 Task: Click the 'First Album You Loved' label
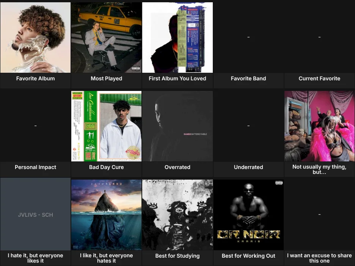177,78
